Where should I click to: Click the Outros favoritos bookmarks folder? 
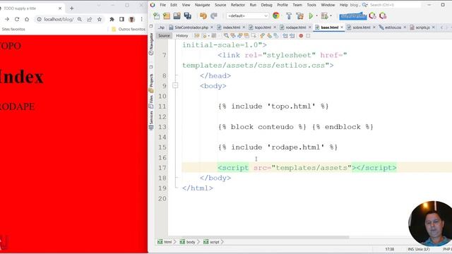click(129, 29)
